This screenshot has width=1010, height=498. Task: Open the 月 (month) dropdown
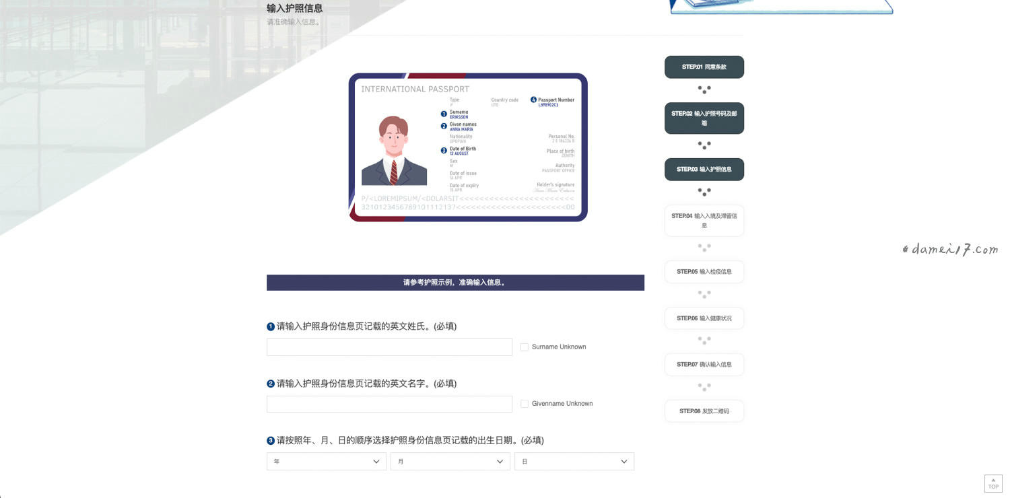(x=450, y=462)
